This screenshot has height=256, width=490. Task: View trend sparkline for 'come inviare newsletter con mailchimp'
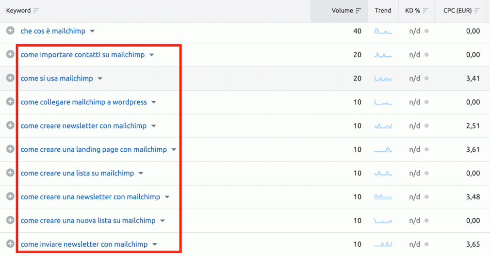[x=383, y=244]
